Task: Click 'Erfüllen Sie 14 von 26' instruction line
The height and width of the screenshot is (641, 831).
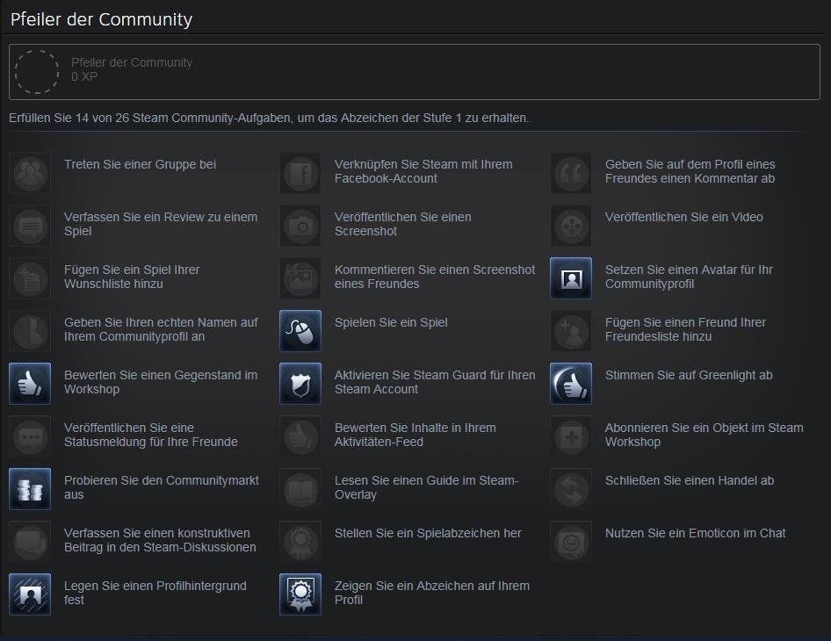Action: click(x=269, y=118)
